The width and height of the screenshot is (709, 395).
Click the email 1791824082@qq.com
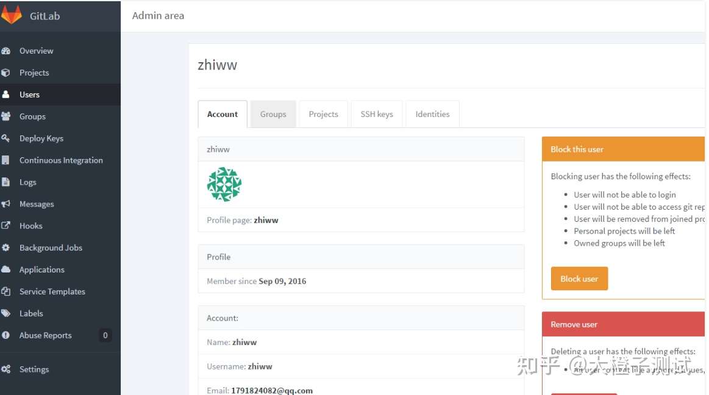pos(272,391)
